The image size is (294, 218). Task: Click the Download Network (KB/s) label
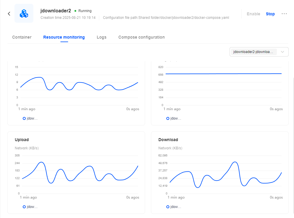pyautogui.click(x=170, y=148)
